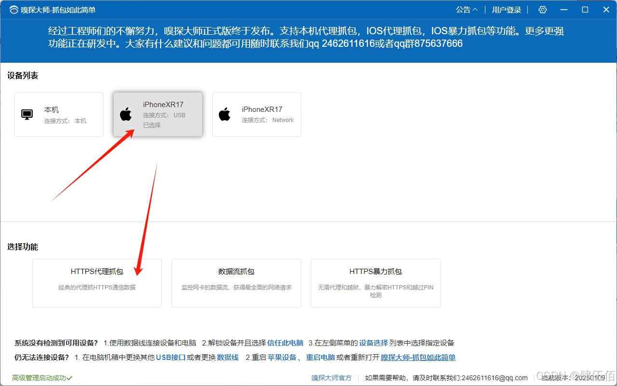This screenshot has width=617, height=386.
Task: Click the USB接口 troubleshooting link
Action: point(170,357)
